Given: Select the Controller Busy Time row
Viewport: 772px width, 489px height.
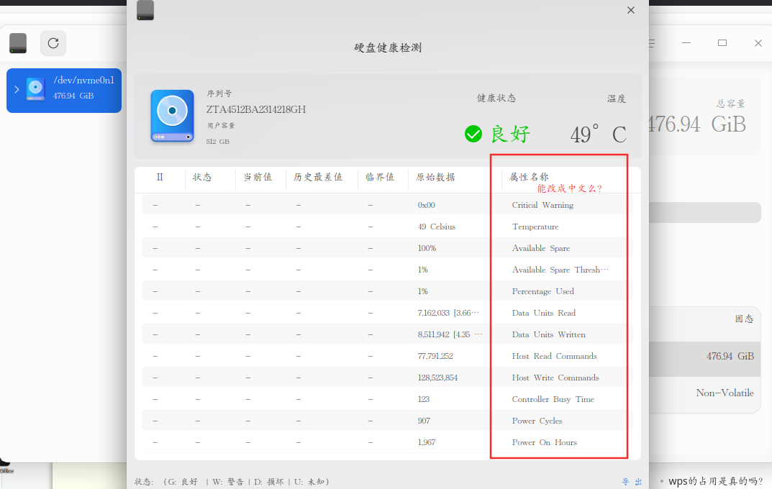Looking at the screenshot, I should [x=388, y=400].
